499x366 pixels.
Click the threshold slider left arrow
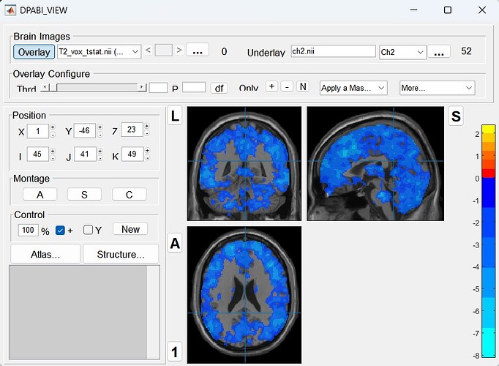coord(45,87)
